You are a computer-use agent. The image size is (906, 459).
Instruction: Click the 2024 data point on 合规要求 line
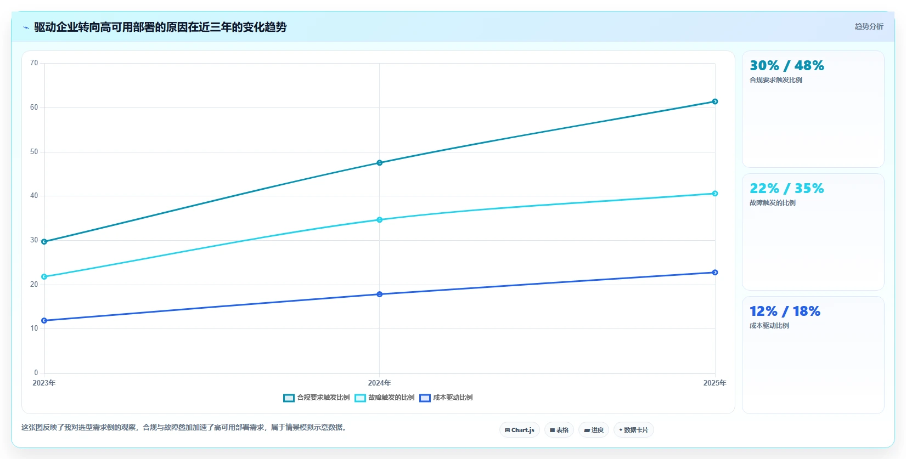point(380,163)
